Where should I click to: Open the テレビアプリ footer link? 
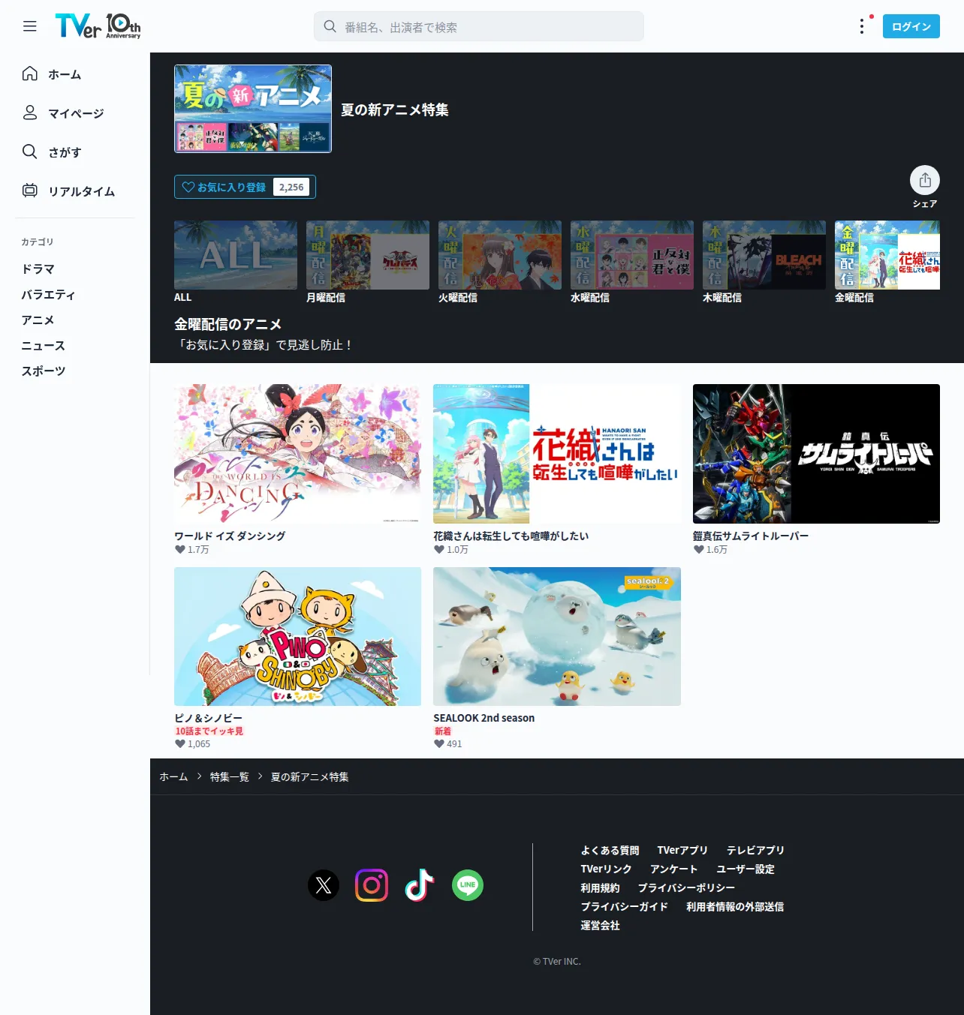pyautogui.click(x=755, y=850)
